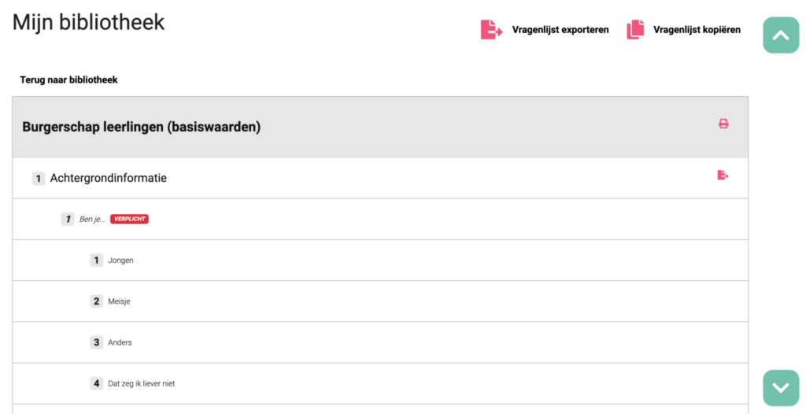Click the Vragenlijst exporteren text link
This screenshot has height=414, width=806.
click(x=560, y=30)
